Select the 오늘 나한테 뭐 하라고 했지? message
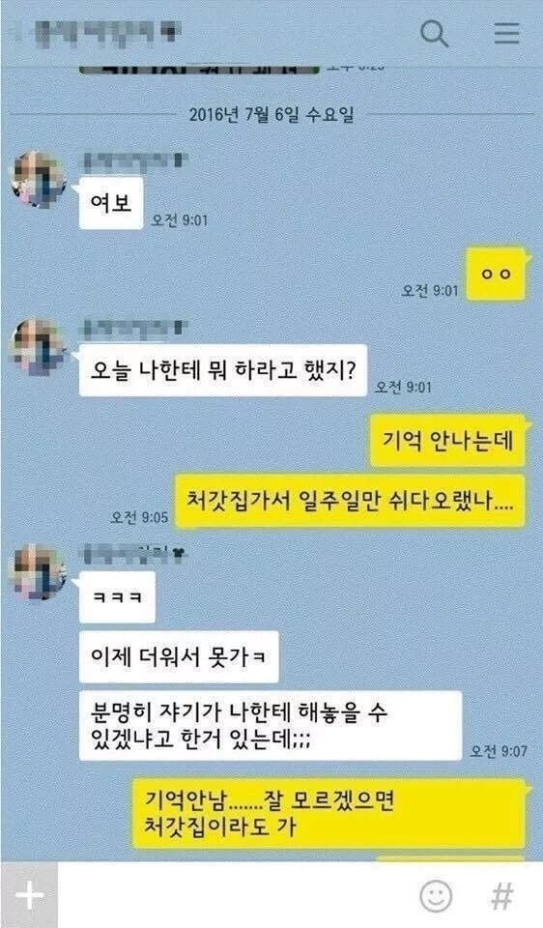 (223, 370)
